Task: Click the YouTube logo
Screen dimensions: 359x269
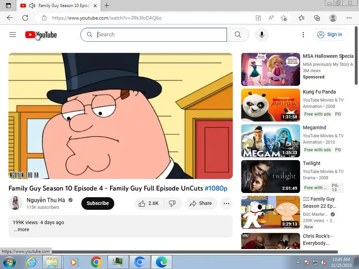Action: pyautogui.click(x=41, y=35)
